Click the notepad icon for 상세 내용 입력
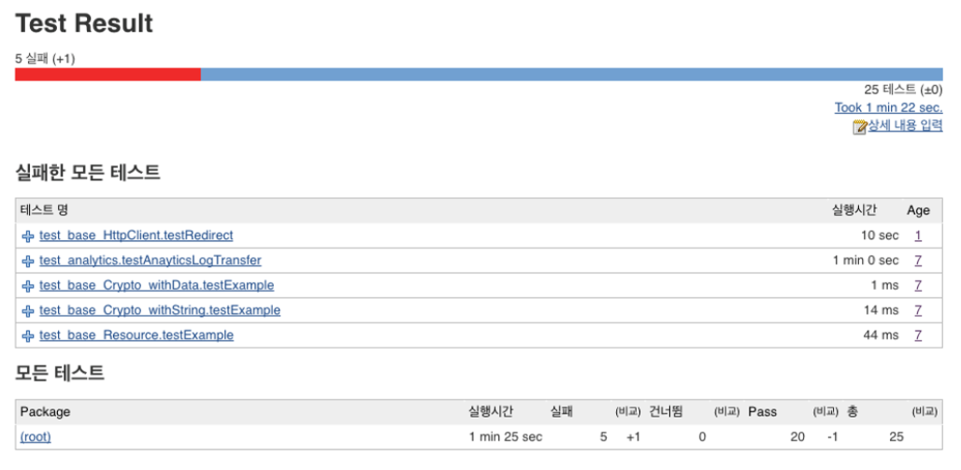Viewport: 961px width, 470px height. (859, 127)
